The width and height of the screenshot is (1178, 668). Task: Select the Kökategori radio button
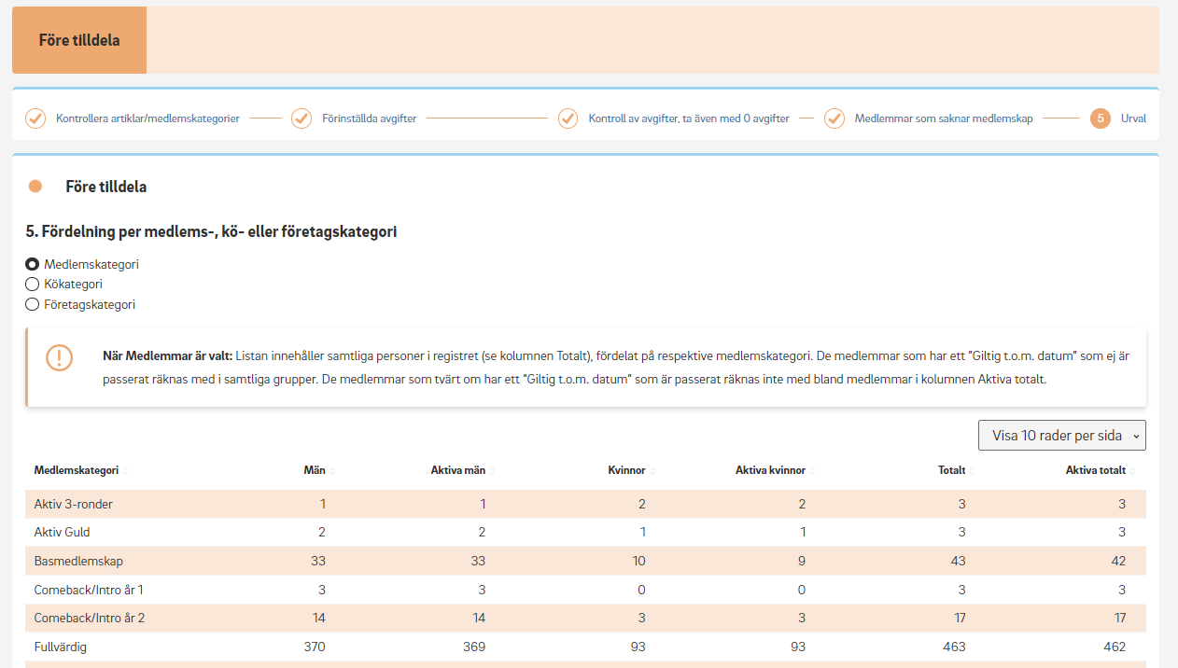coord(32,285)
